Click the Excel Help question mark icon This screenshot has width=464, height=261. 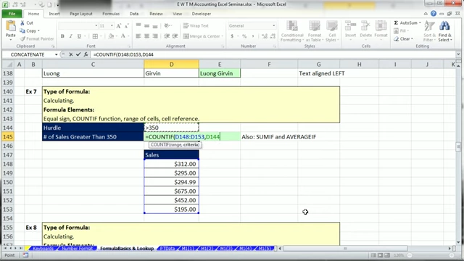point(434,14)
